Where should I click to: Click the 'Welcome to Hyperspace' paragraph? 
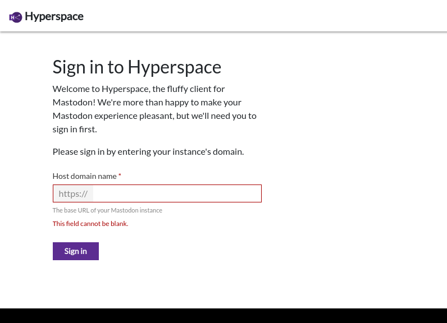[154, 109]
